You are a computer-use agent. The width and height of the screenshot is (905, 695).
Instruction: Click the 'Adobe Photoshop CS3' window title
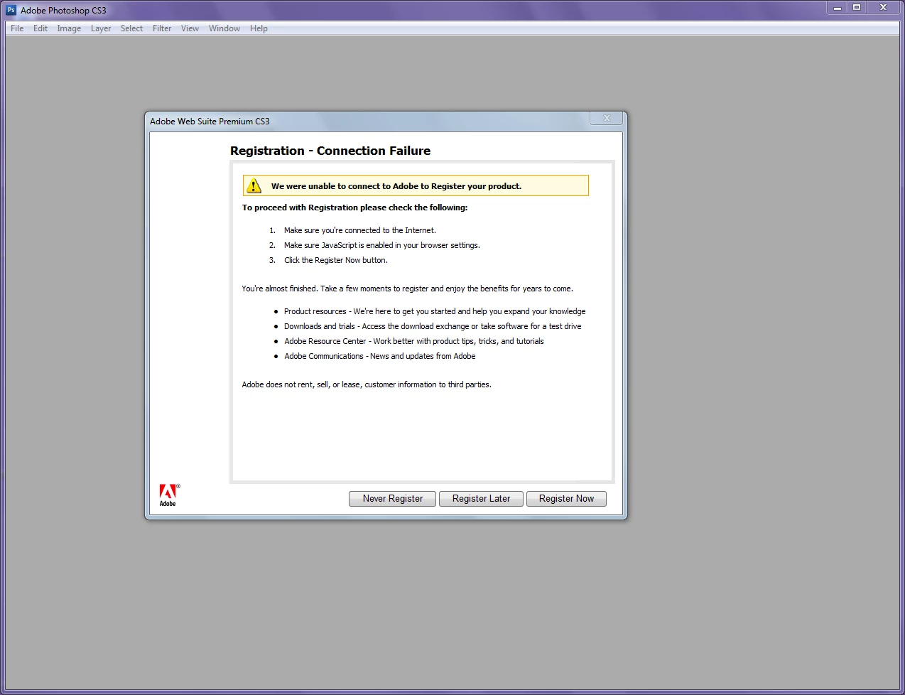tap(63, 11)
